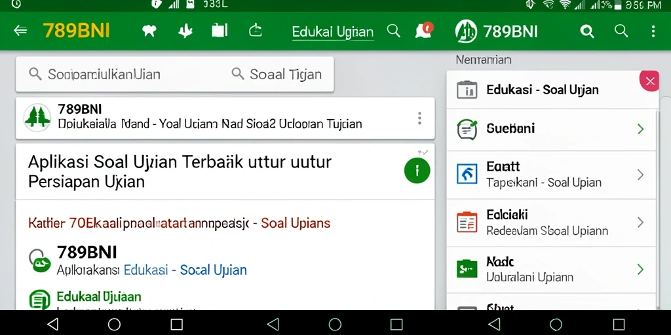Select the Edukai Ugian tab

(332, 31)
